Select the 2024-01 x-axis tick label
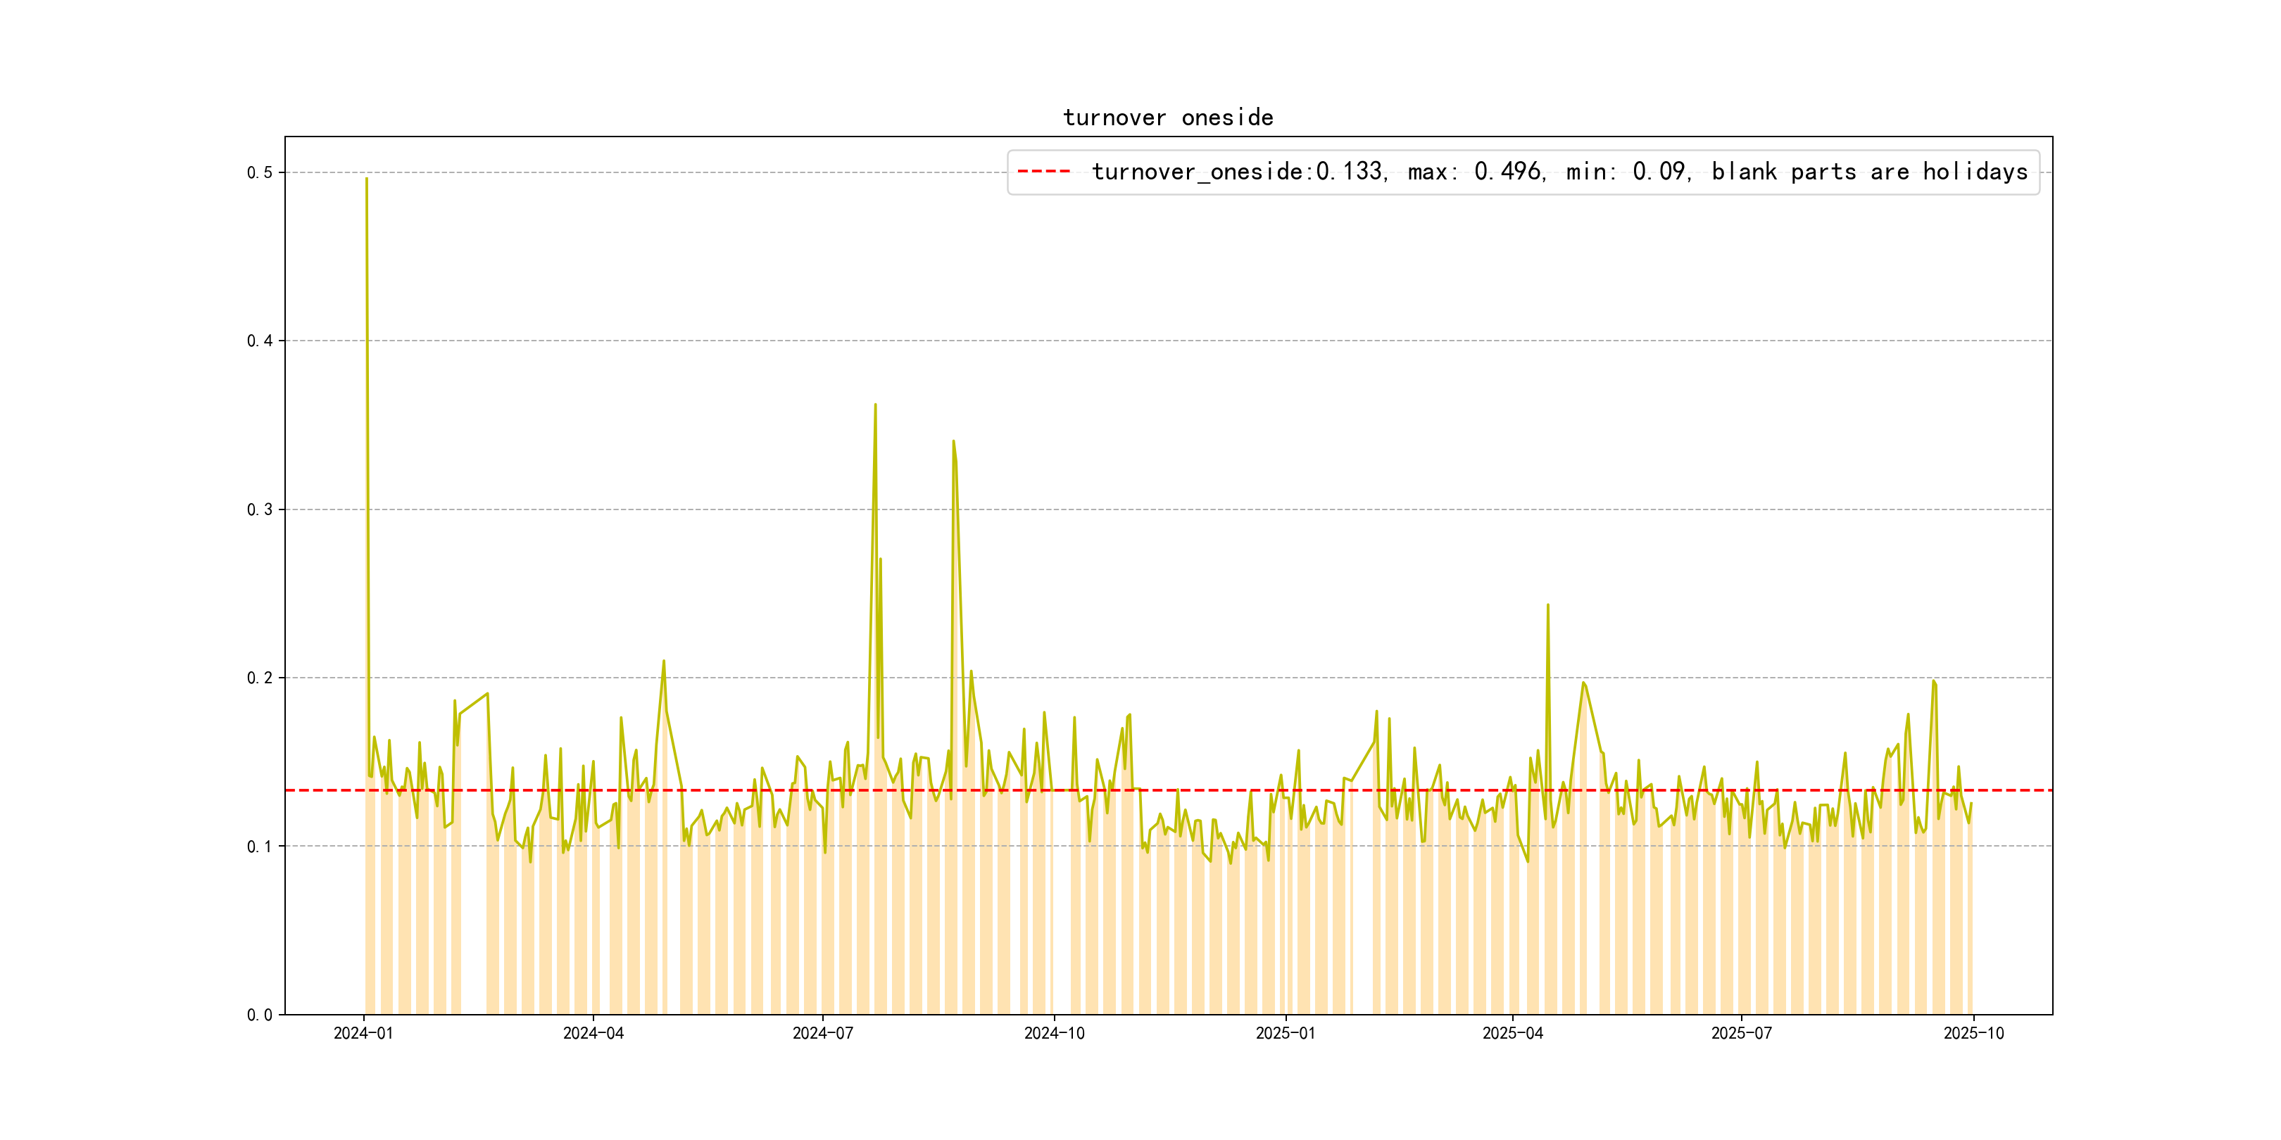Image resolution: width=2281 pixels, height=1140 pixels. 363,1034
